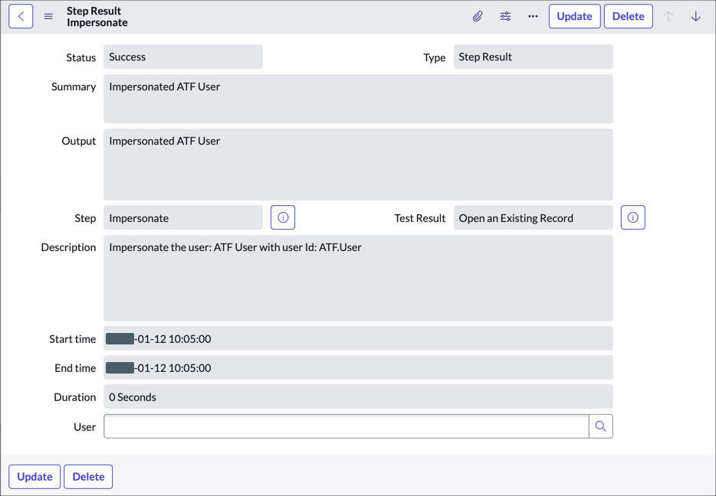Click the Description field text

click(358, 277)
